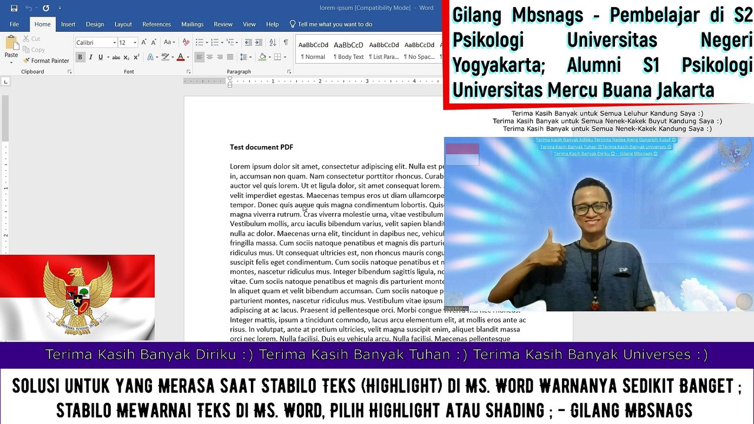754x424 pixels.
Task: Toggle Underline formatting
Action: [x=101, y=57]
